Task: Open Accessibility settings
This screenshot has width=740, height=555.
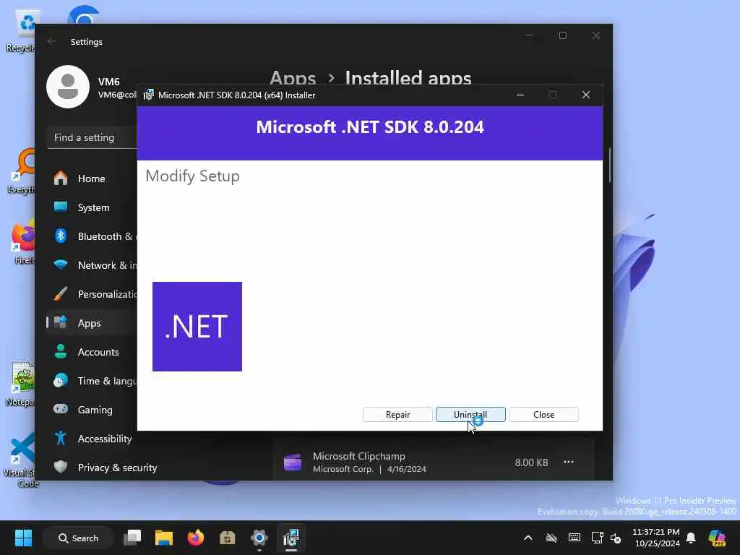Action: coord(92,439)
